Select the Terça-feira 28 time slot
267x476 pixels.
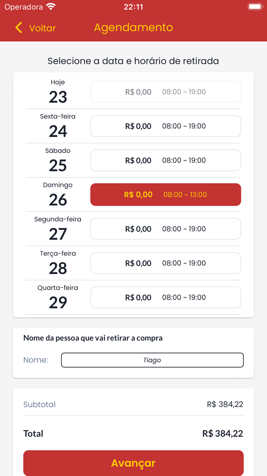(x=166, y=263)
